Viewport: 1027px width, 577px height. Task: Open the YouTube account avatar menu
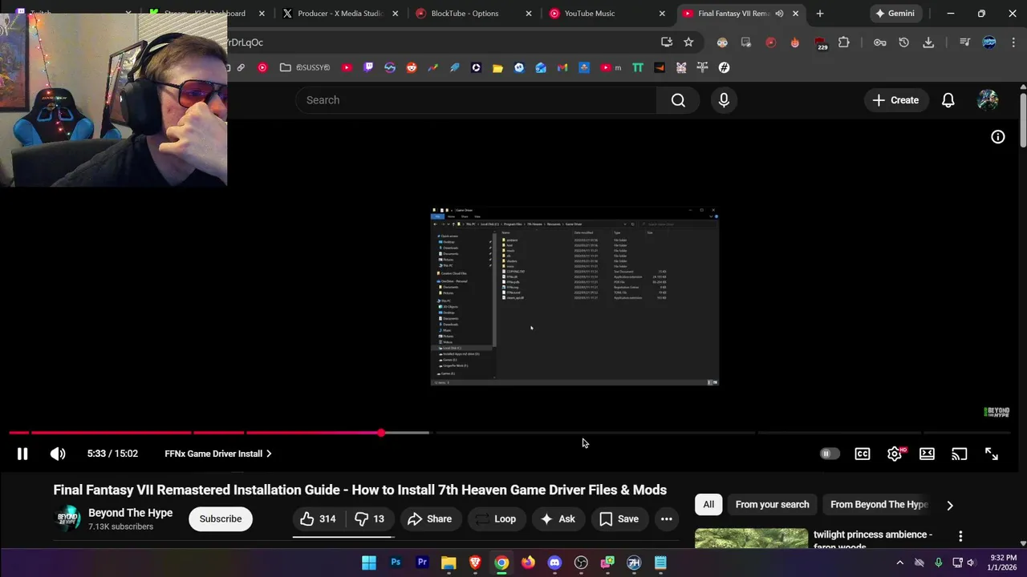[x=988, y=100]
